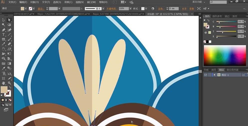Open the 效果(C) menu
Screen dimensions: 248x126
(x=68, y=2)
